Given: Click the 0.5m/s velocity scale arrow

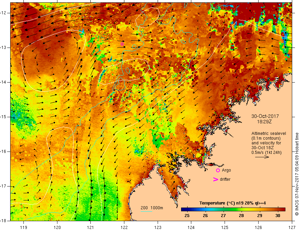Looking at the screenshot, I should (262, 157).
